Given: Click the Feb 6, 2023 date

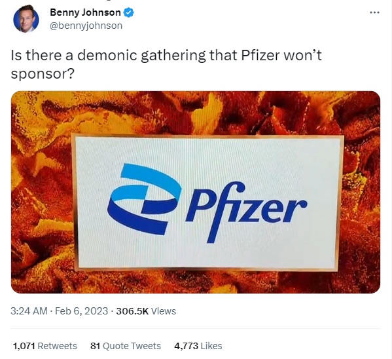Looking at the screenshot, I should click(81, 311).
